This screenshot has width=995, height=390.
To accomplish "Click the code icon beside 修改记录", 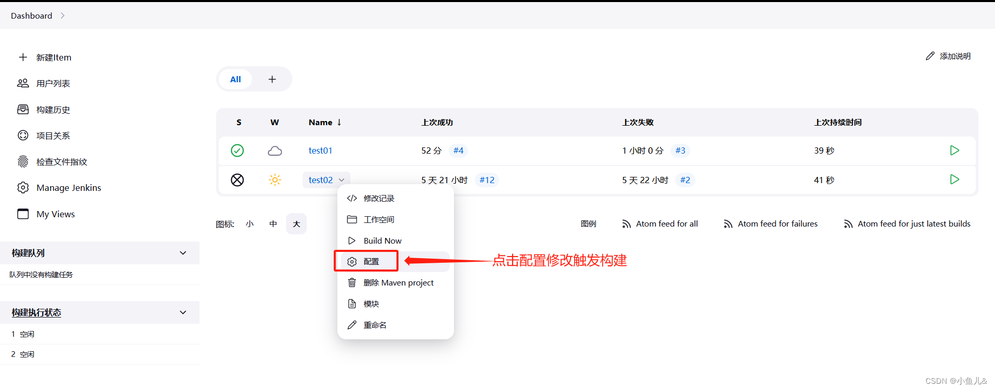I will click(x=352, y=198).
